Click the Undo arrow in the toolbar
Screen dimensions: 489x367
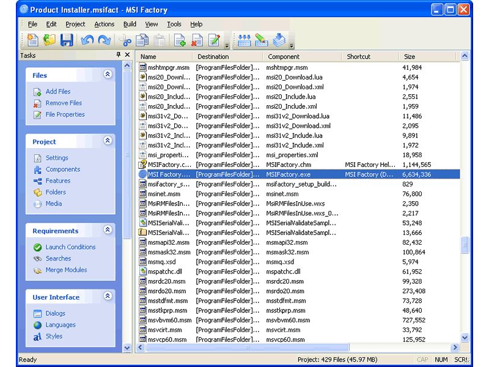[87, 40]
